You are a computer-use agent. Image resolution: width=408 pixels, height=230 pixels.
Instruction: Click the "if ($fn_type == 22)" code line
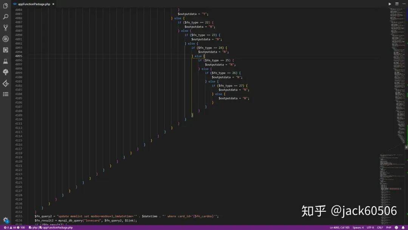click(196, 22)
